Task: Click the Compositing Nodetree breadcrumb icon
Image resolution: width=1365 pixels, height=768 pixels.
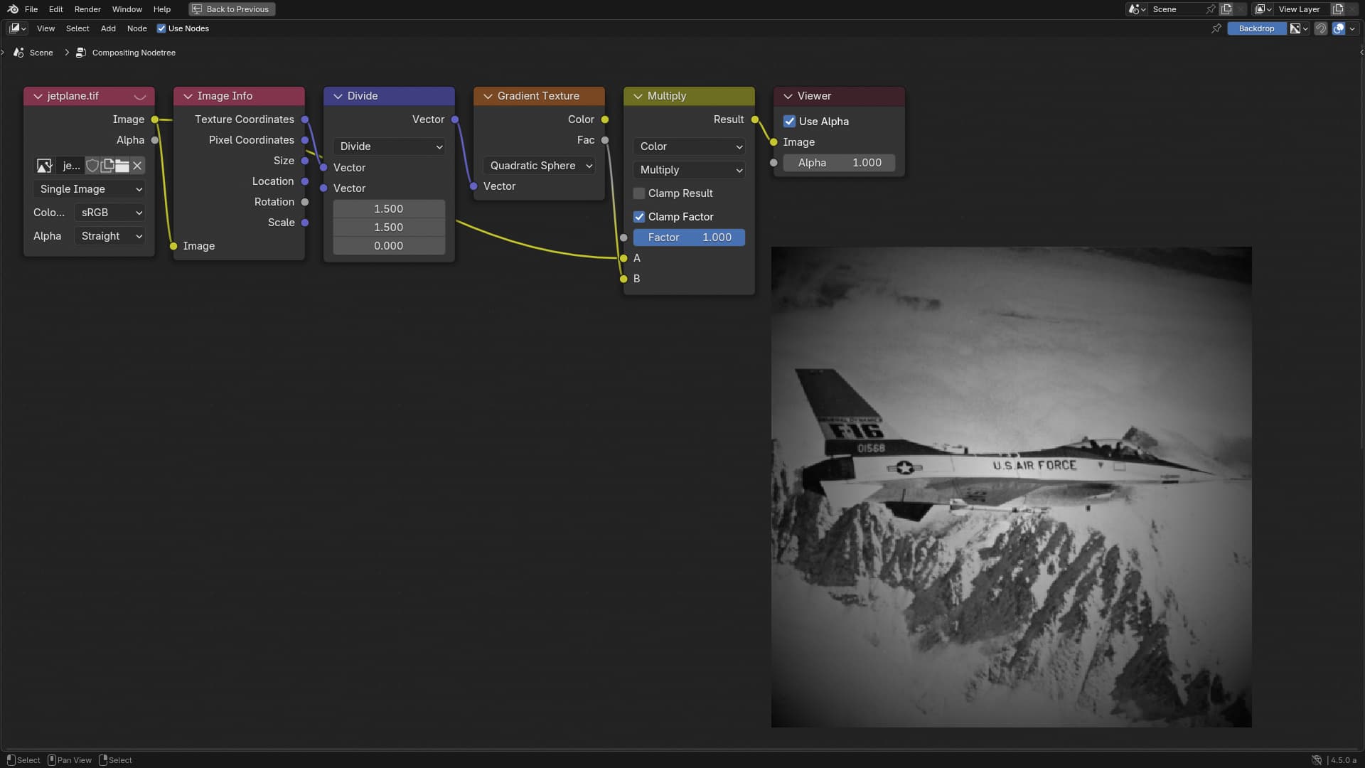Action: pyautogui.click(x=81, y=53)
